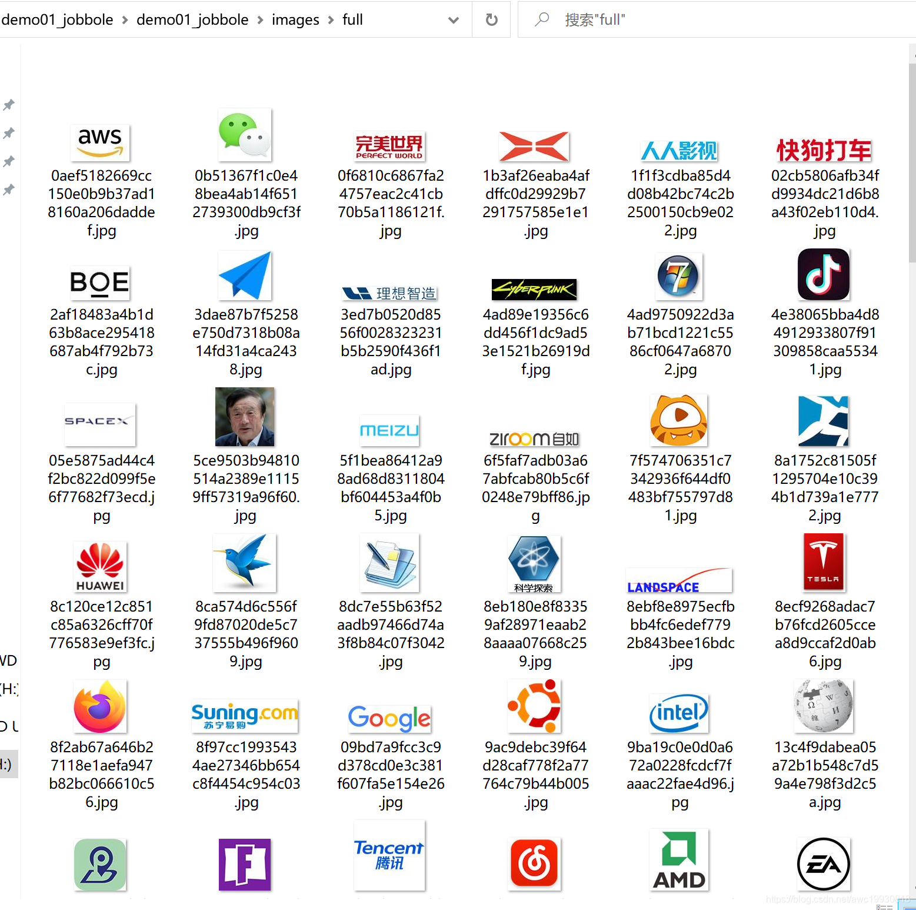This screenshot has width=916, height=910.
Task: Select the 科学探索 atom logo image
Action: tap(534, 564)
